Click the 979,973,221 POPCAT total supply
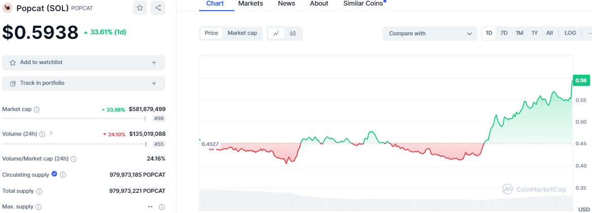This screenshot has width=592, height=213. (x=137, y=191)
